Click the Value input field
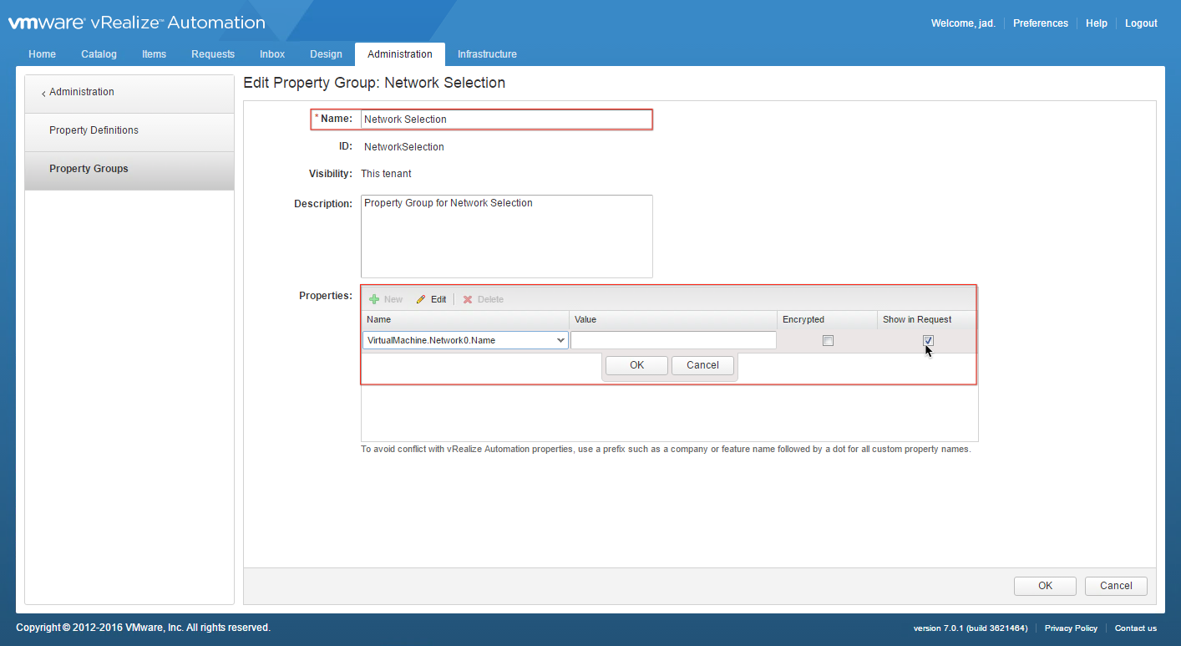Viewport: 1181px width, 646px height. pos(673,340)
